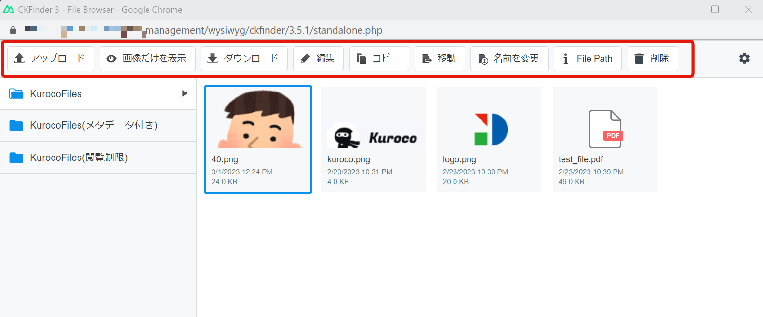Click the KurocoFiles(メタデータ付き) folder icon
The image size is (763, 317).
(x=16, y=125)
